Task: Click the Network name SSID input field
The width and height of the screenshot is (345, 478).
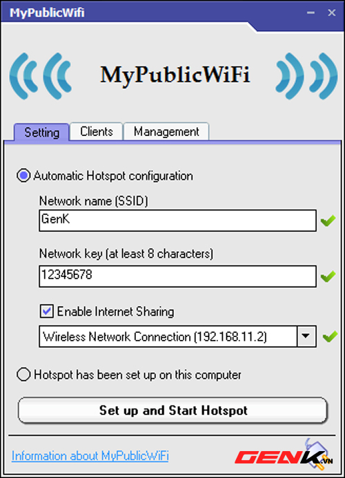Action: click(177, 220)
